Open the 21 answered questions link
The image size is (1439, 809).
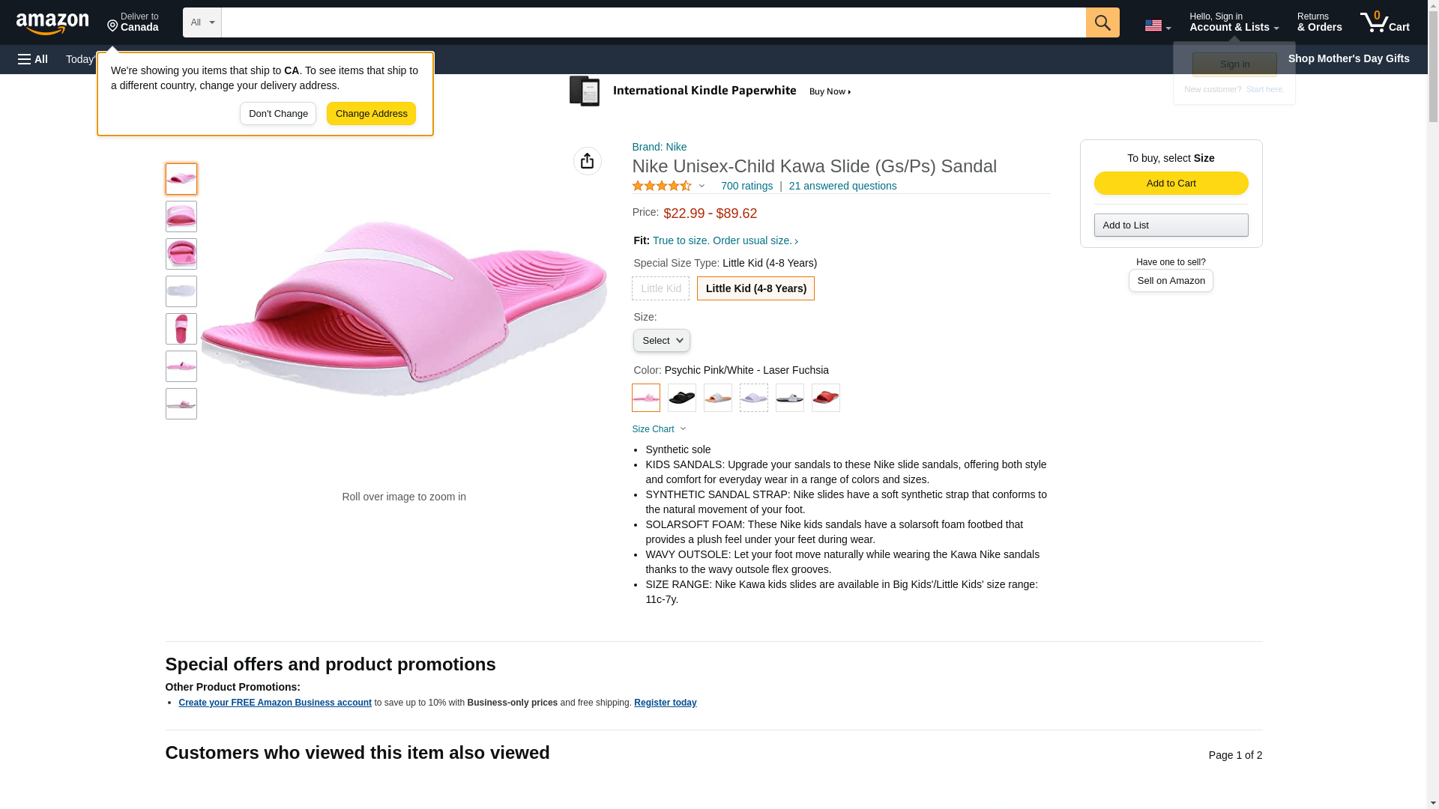(x=842, y=186)
